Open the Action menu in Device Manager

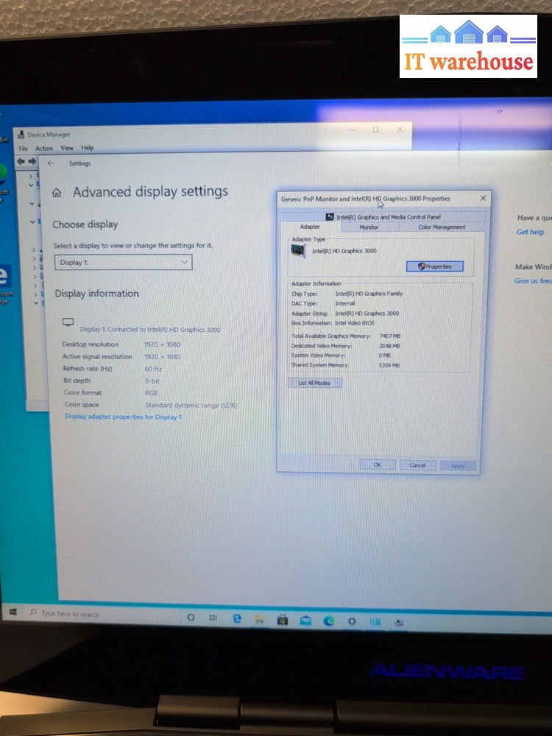pyautogui.click(x=44, y=149)
